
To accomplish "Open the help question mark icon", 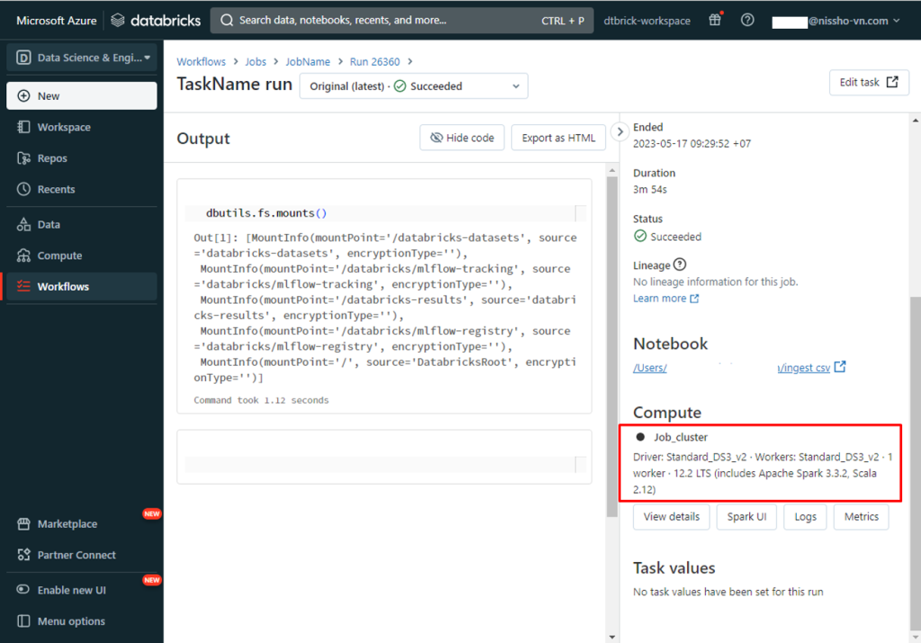I will coord(747,20).
